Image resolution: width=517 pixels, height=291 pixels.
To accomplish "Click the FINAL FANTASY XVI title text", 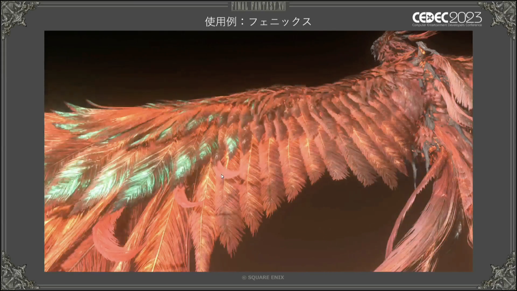I will pyautogui.click(x=258, y=6).
